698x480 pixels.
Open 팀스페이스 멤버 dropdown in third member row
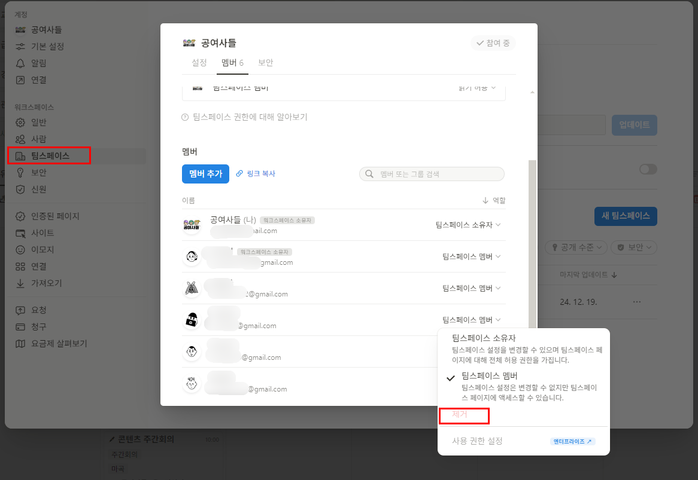click(x=471, y=288)
